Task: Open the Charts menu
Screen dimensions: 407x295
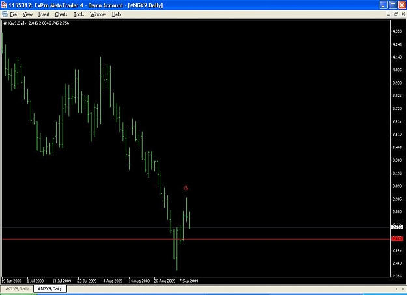Action: pos(61,14)
